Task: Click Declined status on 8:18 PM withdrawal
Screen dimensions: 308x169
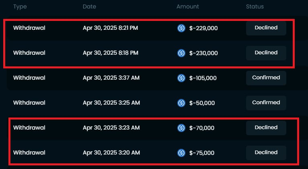Action: (x=266, y=53)
